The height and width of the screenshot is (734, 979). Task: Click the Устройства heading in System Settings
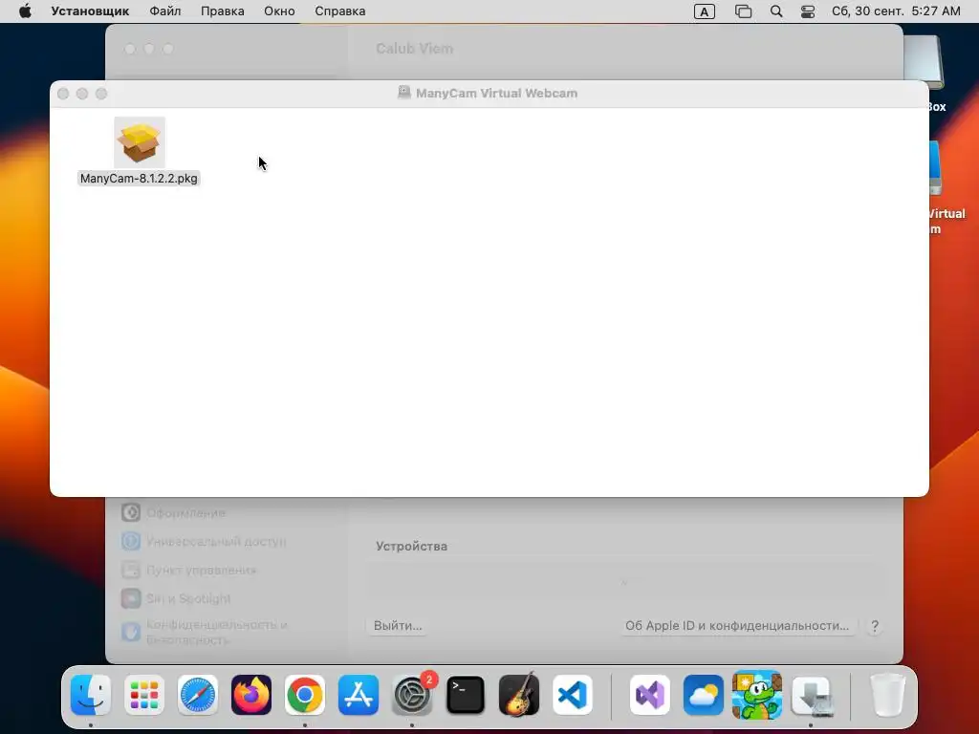(411, 546)
